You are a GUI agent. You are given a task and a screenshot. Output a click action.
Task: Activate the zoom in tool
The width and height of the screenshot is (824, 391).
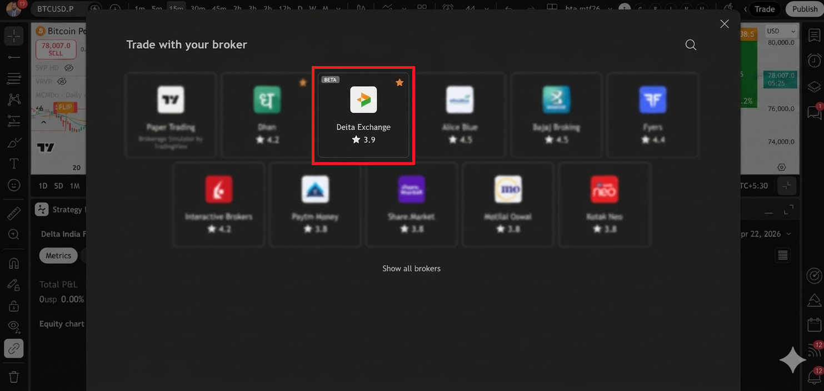pyautogui.click(x=14, y=234)
